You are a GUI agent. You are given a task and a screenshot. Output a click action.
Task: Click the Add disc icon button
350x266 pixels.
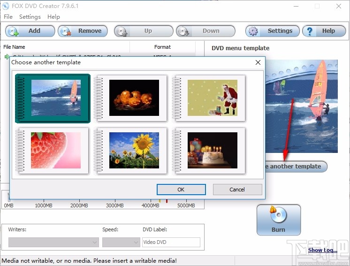point(30,31)
